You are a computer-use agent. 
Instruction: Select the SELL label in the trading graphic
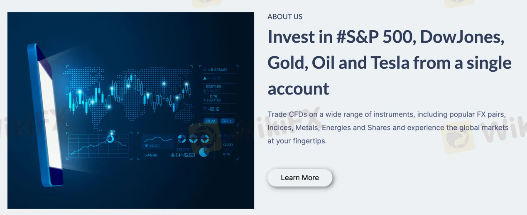tap(227, 121)
